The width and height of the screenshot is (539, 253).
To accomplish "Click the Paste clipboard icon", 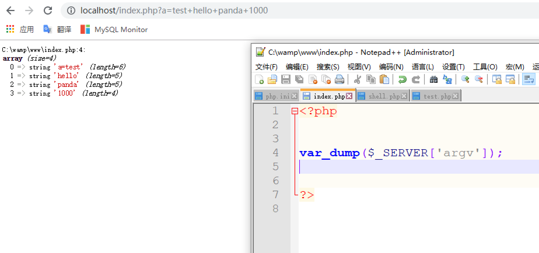I will click(x=384, y=79).
